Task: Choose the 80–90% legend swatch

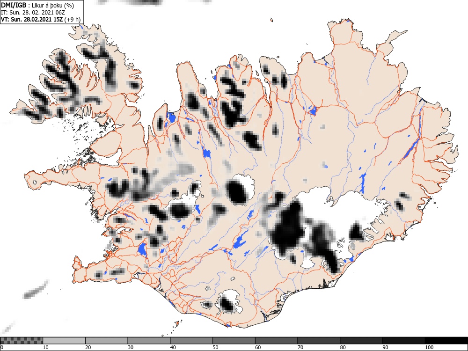Action: point(361,341)
